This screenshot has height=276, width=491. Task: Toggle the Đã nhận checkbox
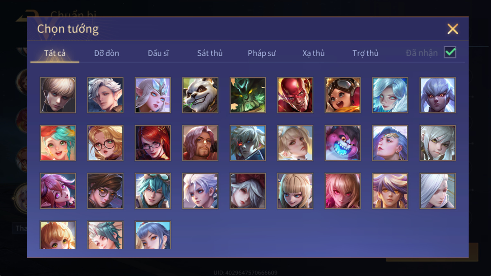point(450,52)
